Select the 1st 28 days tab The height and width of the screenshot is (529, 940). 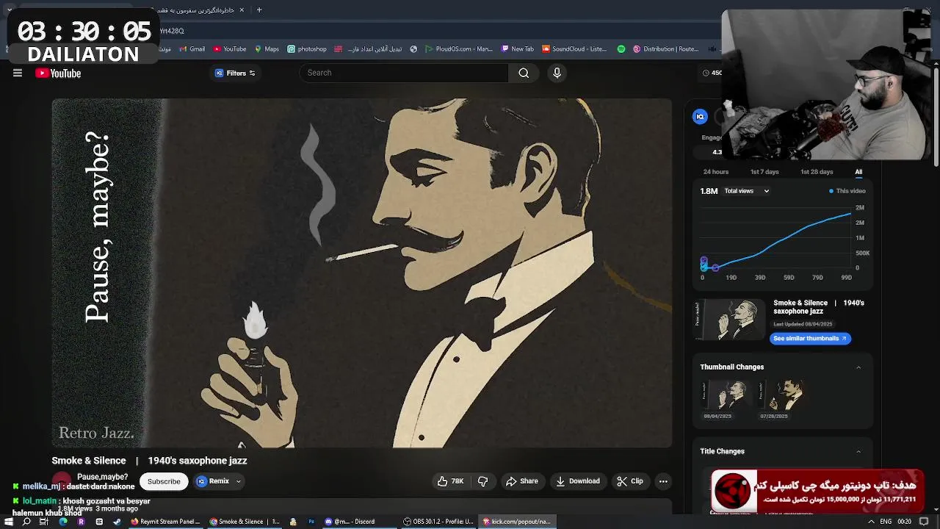click(817, 172)
